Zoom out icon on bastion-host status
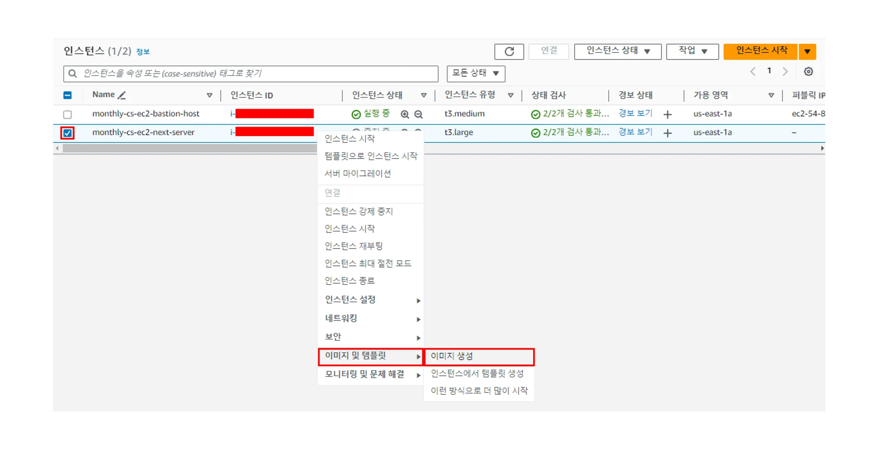This screenshot has width=878, height=450. (418, 114)
